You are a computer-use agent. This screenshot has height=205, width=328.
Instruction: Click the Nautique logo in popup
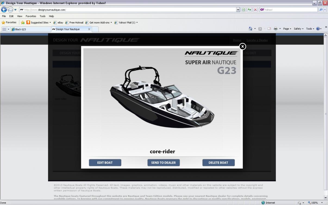pyautogui.click(x=211, y=53)
